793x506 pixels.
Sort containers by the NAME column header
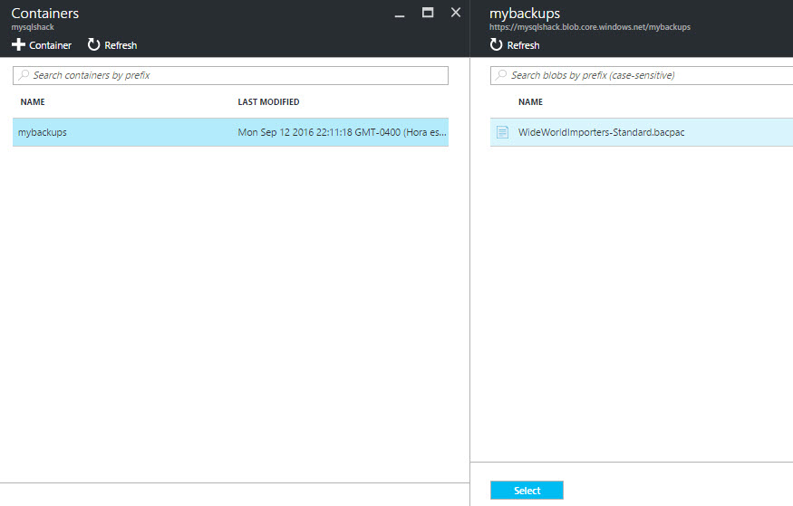point(33,102)
